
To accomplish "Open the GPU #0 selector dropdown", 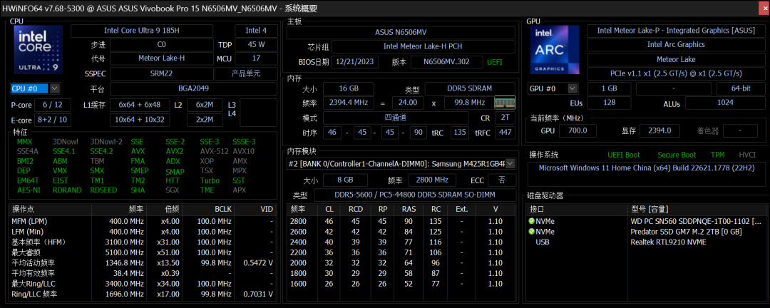I will pyautogui.click(x=572, y=88).
